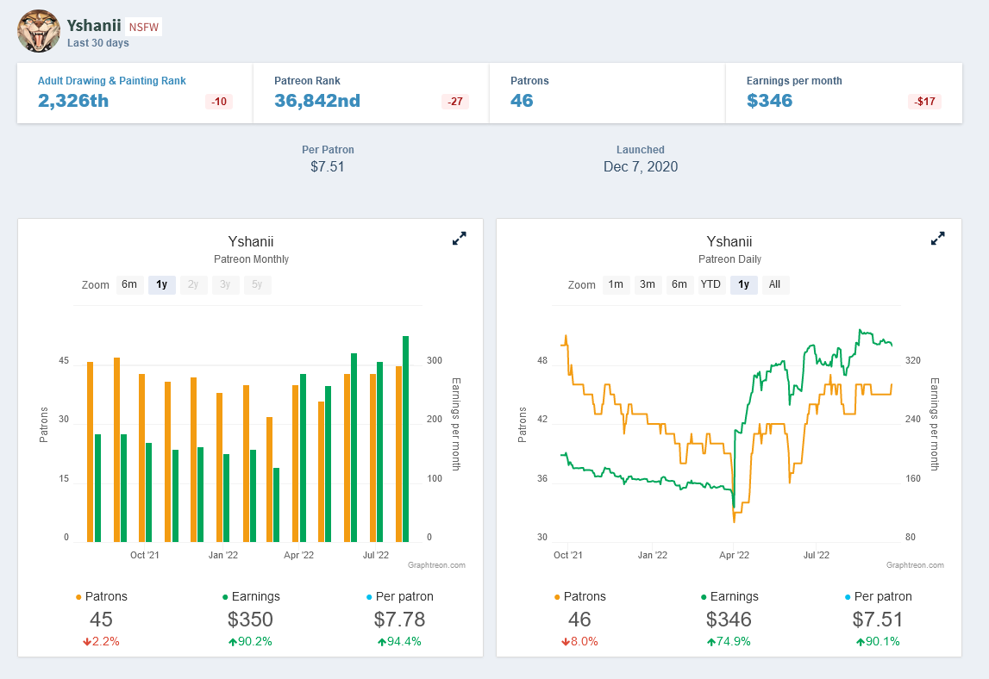Click the 74.9% earnings increase under daily chart
989x679 pixels.
(729, 642)
